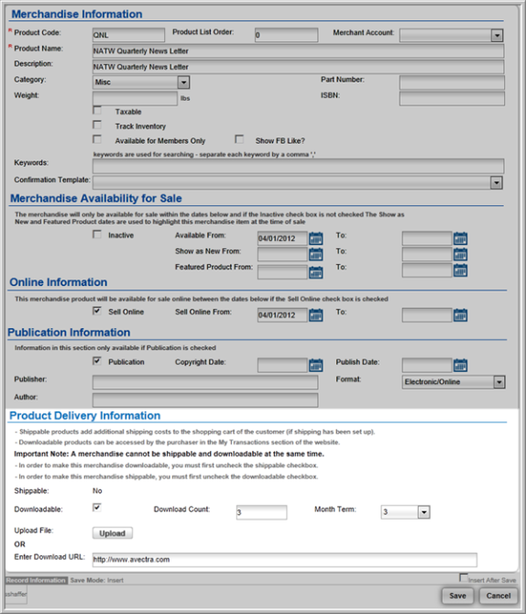
Task: Check Insert After Save box
Action: [x=464, y=577]
